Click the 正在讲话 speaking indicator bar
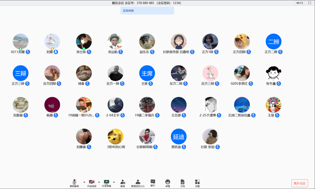315x189 pixels. [147, 11]
